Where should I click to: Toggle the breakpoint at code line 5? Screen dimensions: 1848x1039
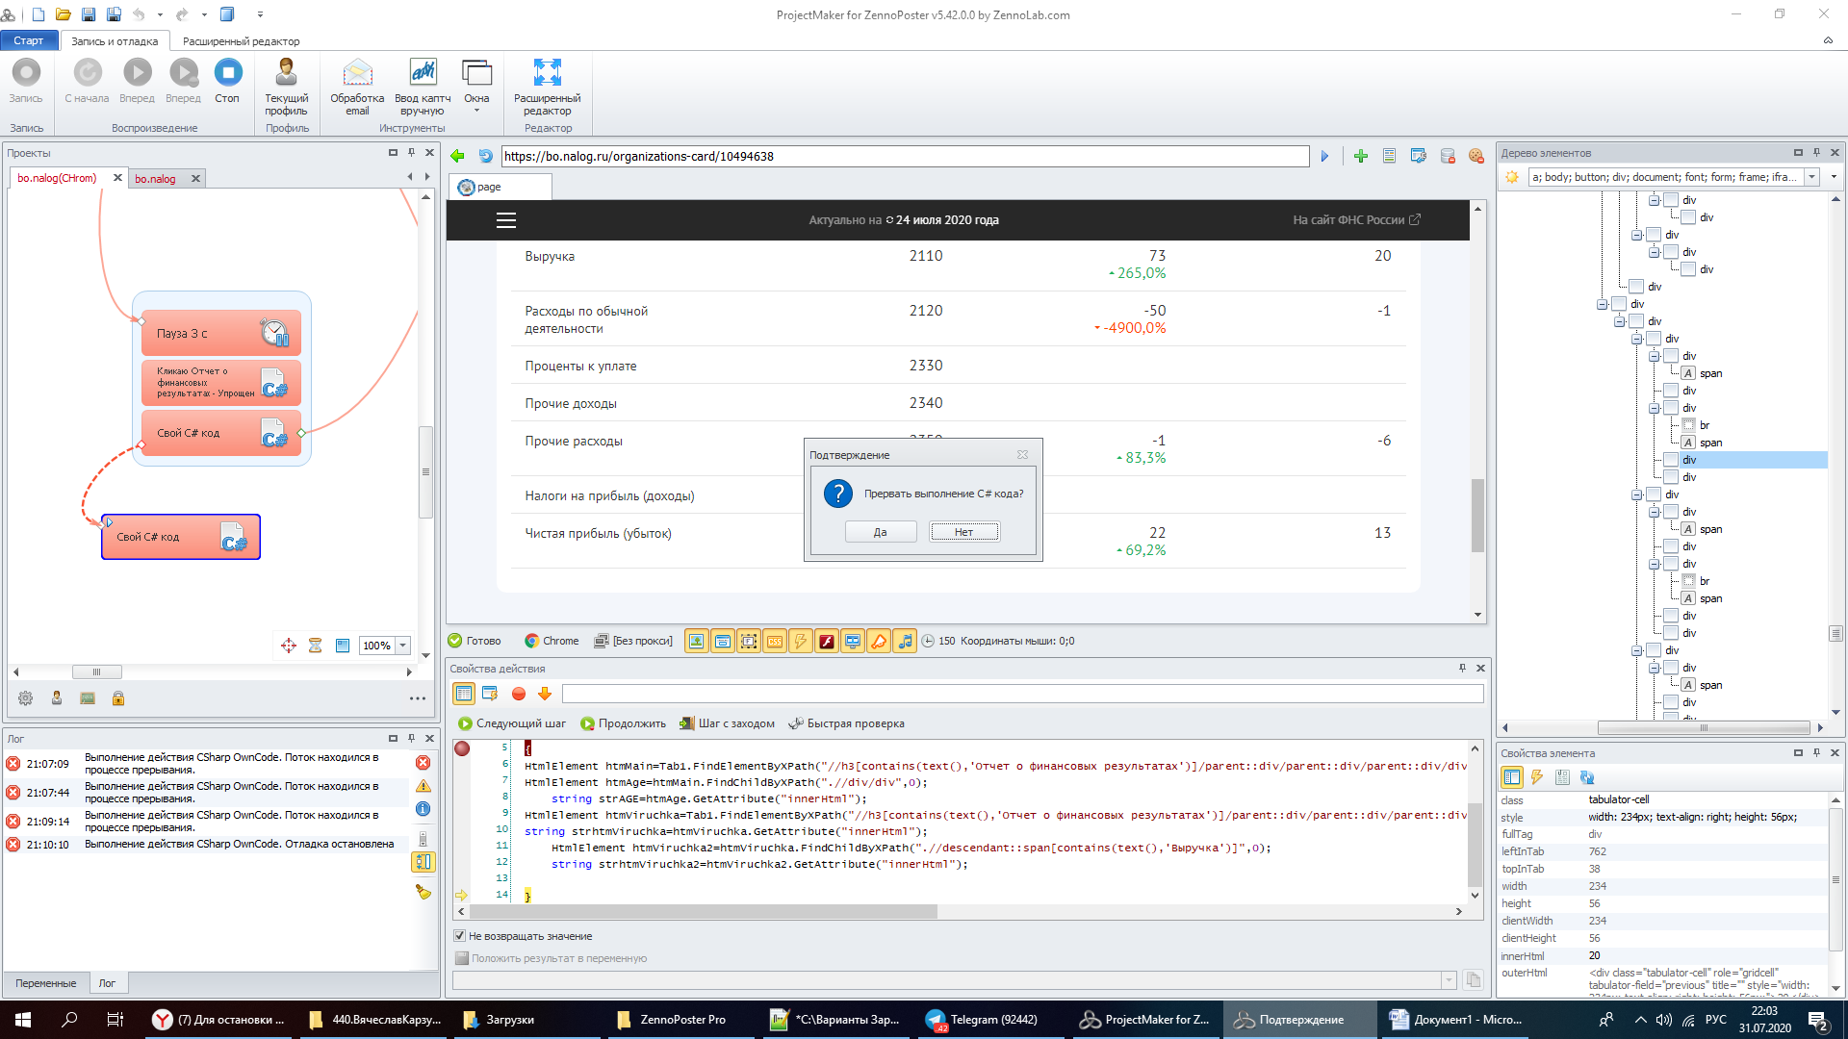tap(462, 748)
